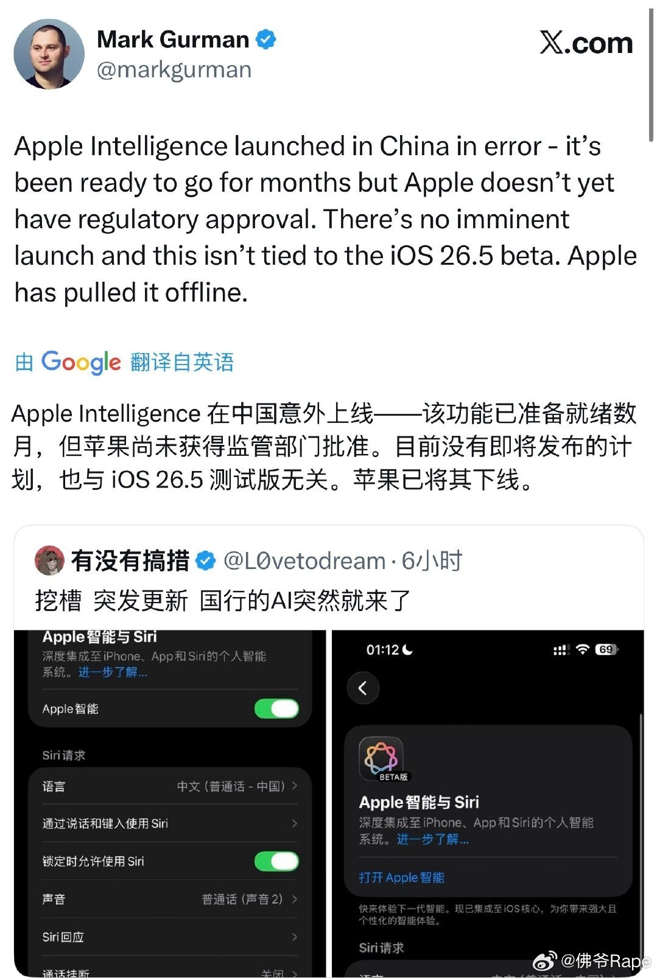Image resolution: width=657 pixels, height=978 pixels.
Task: Click Mark Gurman's blue verified badge
Action: tap(265, 40)
